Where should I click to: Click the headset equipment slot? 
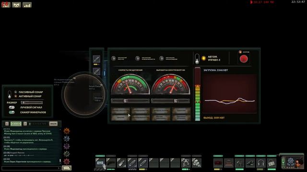point(261,163)
